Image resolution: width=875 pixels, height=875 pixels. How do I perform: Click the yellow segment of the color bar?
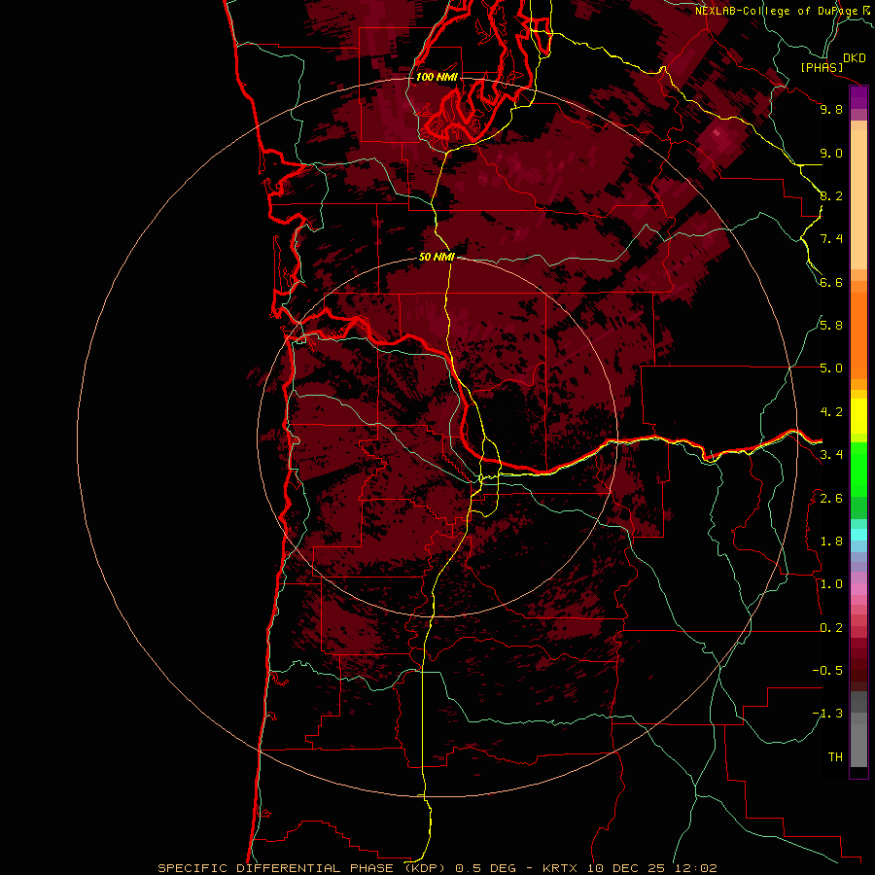click(858, 416)
